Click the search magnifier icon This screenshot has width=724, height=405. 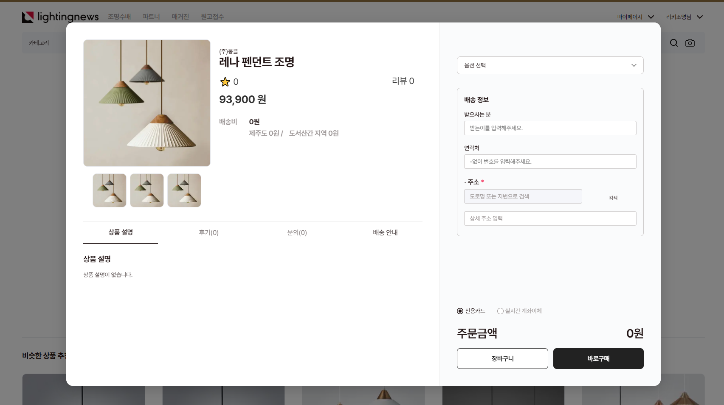click(x=673, y=43)
